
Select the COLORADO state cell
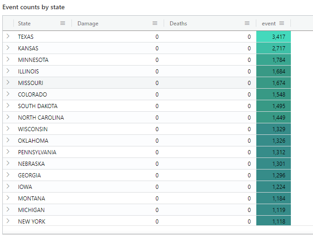[32, 94]
